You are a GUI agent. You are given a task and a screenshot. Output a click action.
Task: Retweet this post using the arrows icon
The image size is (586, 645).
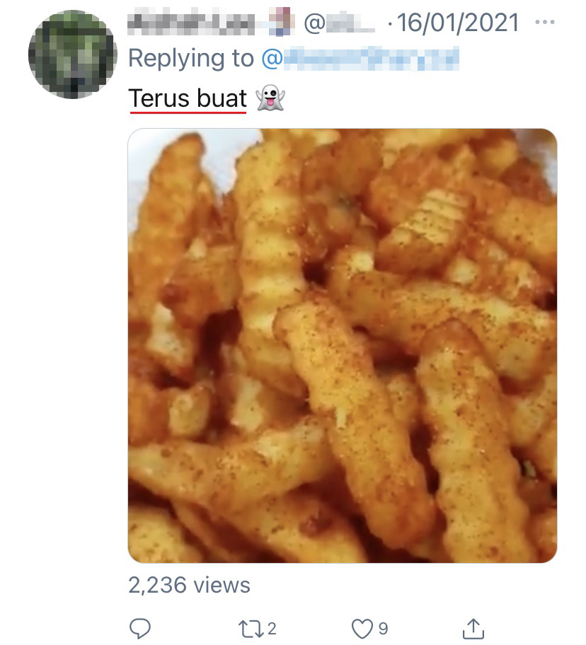[x=251, y=628]
